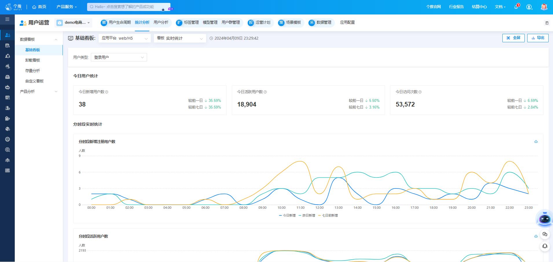Open the user-with-gear icon in dark sidebar
Image resolution: width=553 pixels, height=262 pixels.
point(8,108)
